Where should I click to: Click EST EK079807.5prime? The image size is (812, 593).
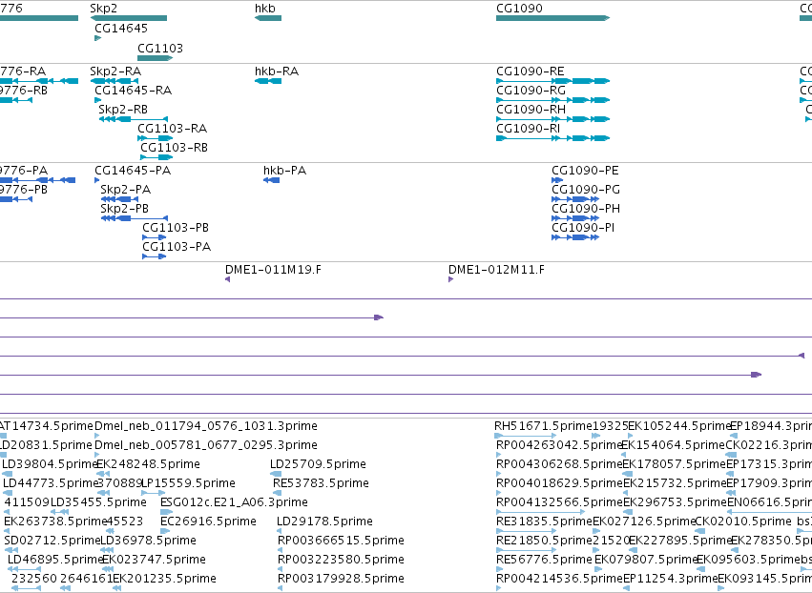pos(646,560)
